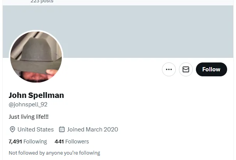
Task: Click the calendar joined-date icon
Action: [x=62, y=130]
